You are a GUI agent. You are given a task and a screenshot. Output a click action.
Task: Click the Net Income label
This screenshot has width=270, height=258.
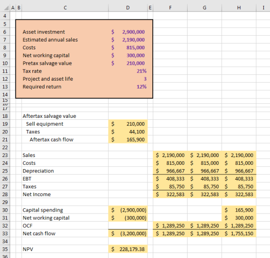[37, 194]
